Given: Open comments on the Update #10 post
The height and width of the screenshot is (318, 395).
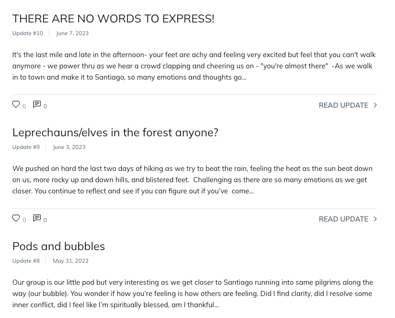Looking at the screenshot, I should coord(37,104).
